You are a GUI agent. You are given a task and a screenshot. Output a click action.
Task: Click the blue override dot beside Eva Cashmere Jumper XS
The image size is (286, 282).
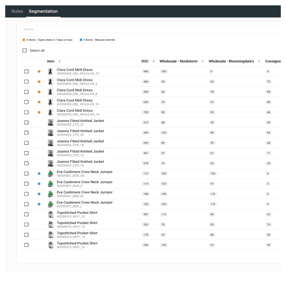[x=39, y=174]
